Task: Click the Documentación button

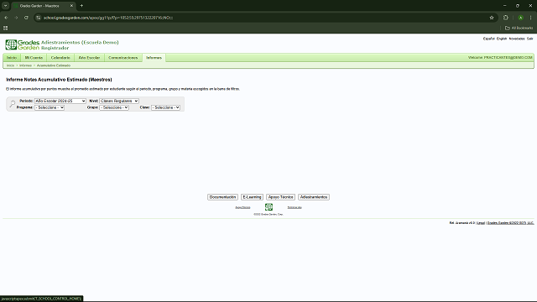Action: [x=222, y=197]
